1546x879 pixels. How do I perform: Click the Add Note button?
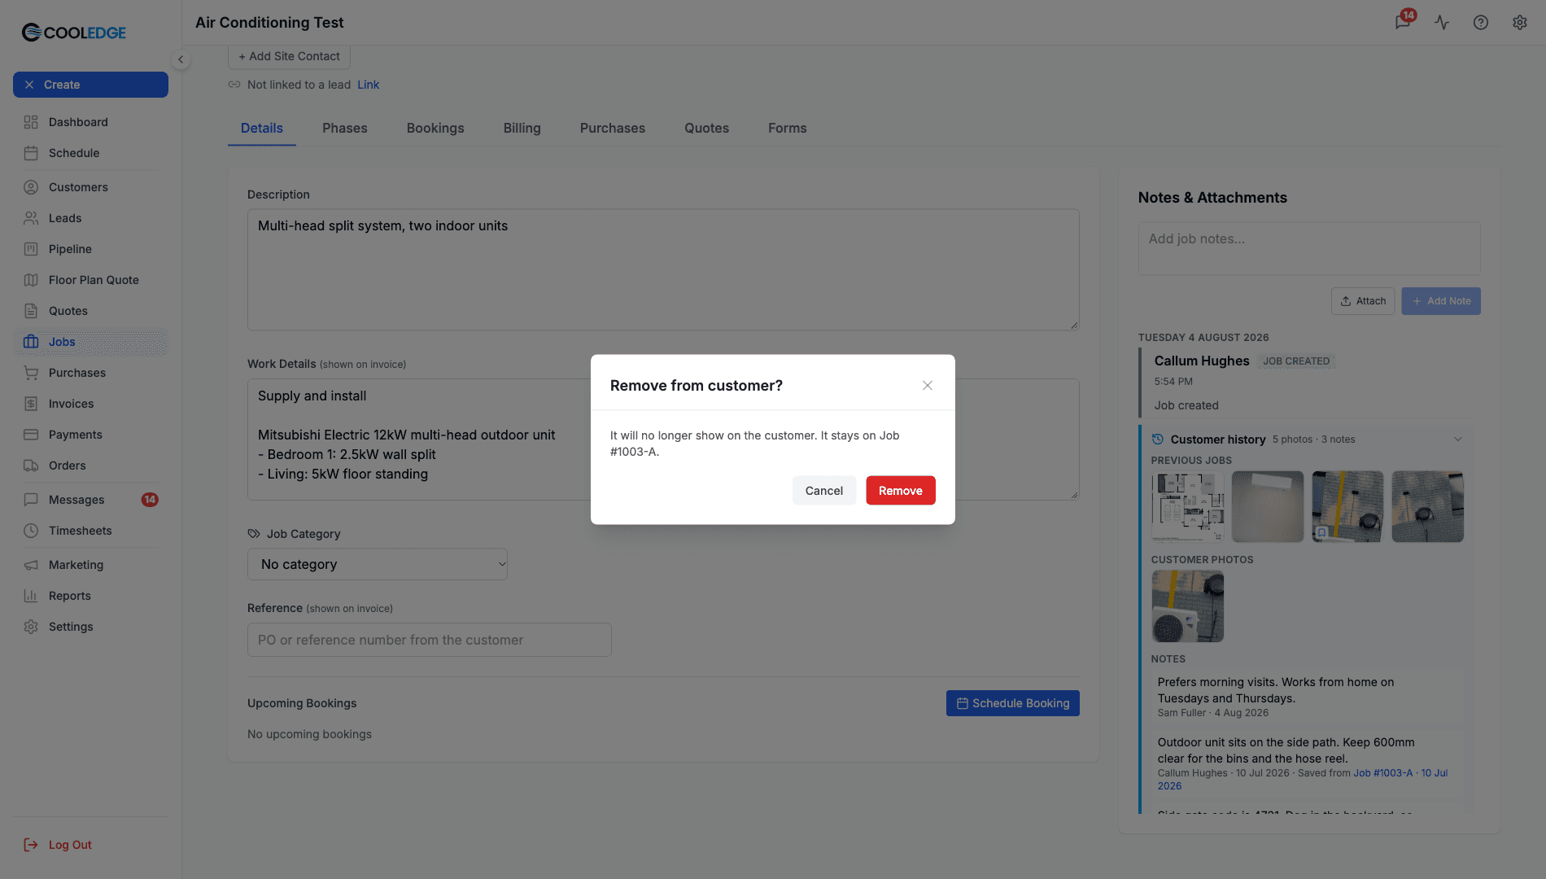tap(1441, 301)
